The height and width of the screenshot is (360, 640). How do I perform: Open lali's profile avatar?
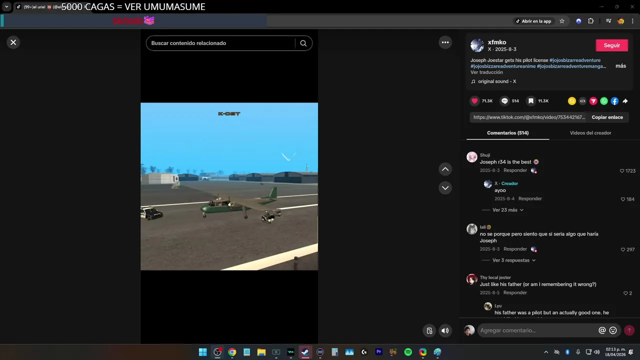click(x=472, y=229)
